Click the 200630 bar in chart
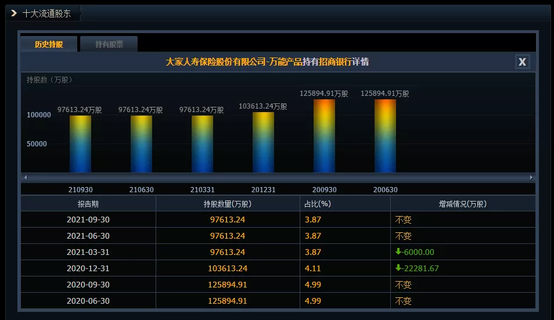 pos(385,136)
